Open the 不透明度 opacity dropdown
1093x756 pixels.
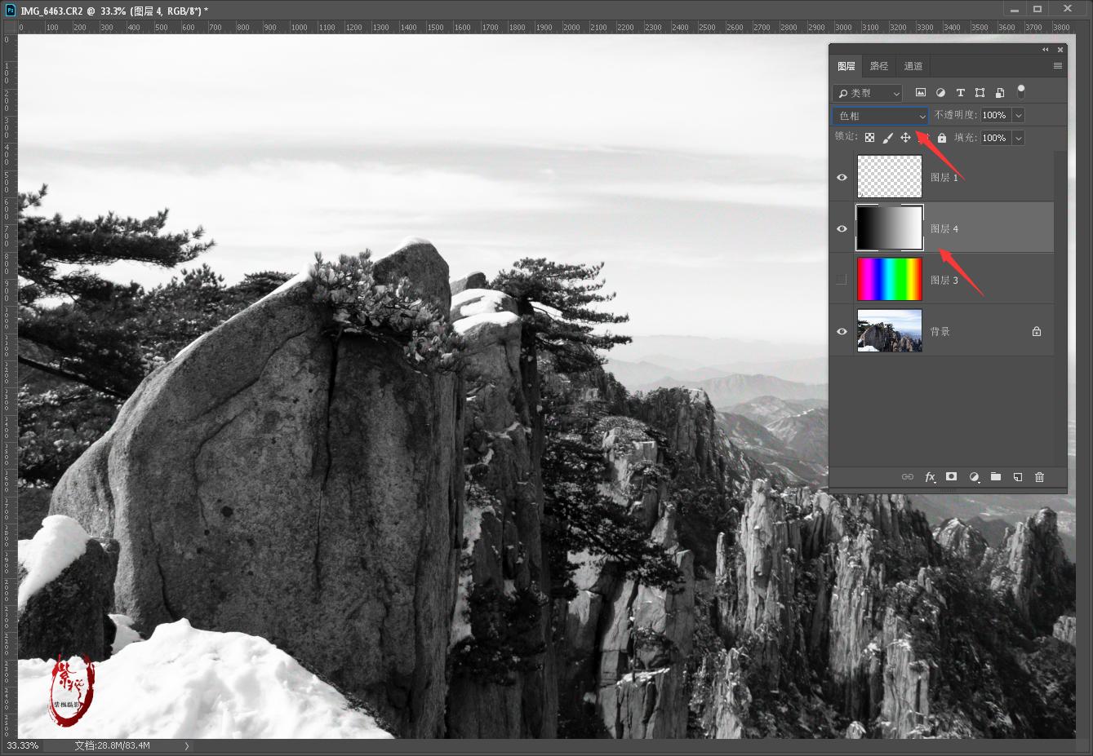[x=1017, y=115]
